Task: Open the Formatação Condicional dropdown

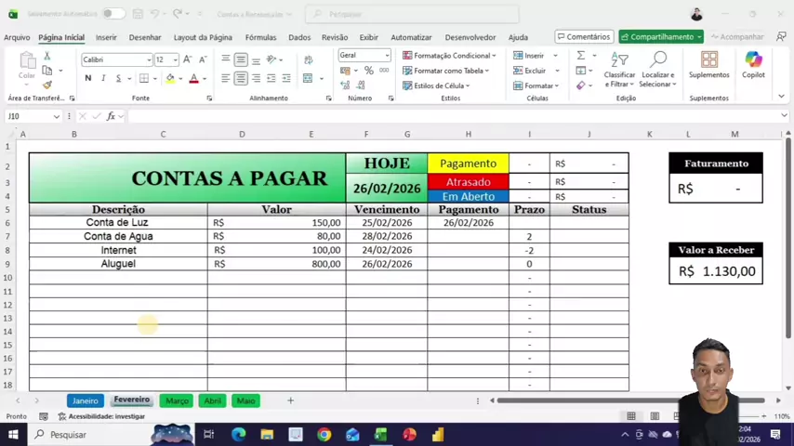Action: coord(449,56)
